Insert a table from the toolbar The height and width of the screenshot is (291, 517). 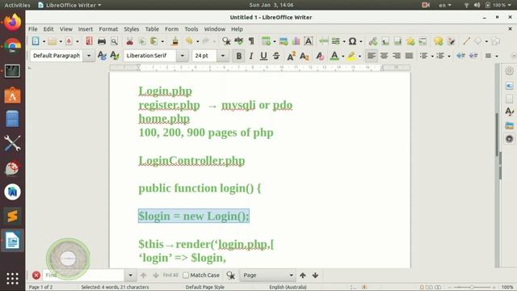point(266,41)
